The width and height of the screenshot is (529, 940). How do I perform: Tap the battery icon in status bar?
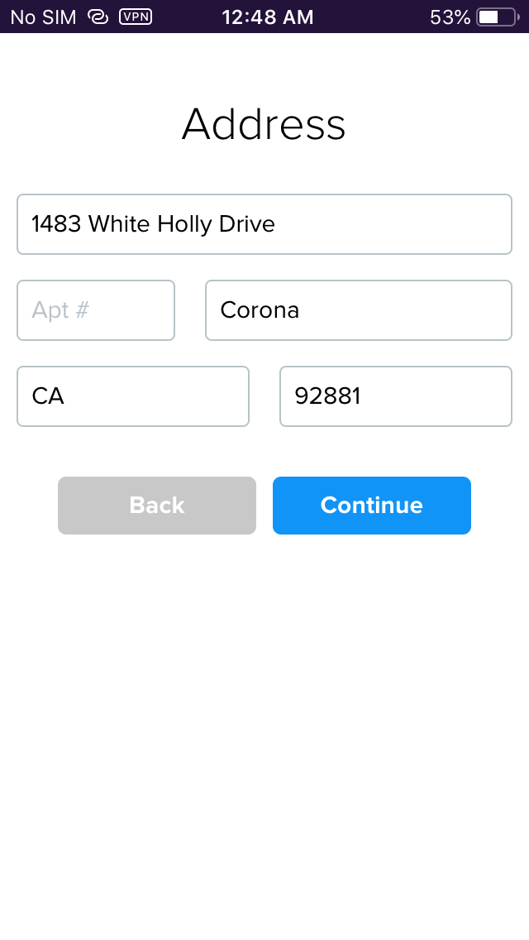click(x=498, y=17)
